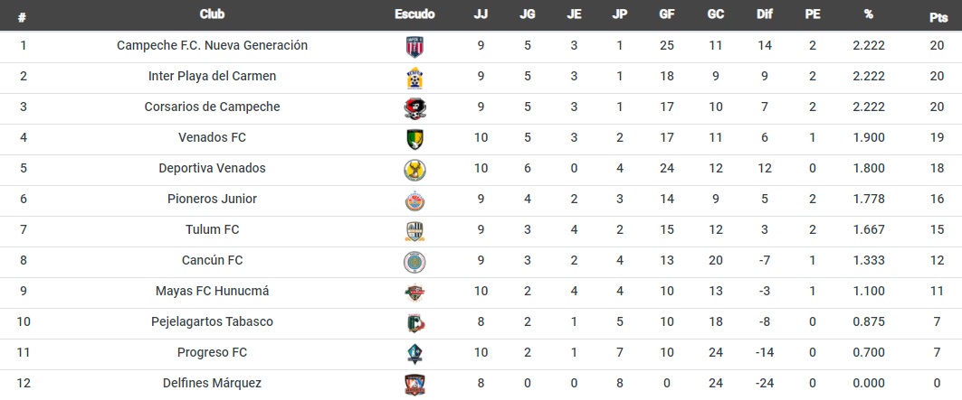The width and height of the screenshot is (962, 400).
Task: Click the Delfines Márquez crest
Action: pyautogui.click(x=414, y=385)
